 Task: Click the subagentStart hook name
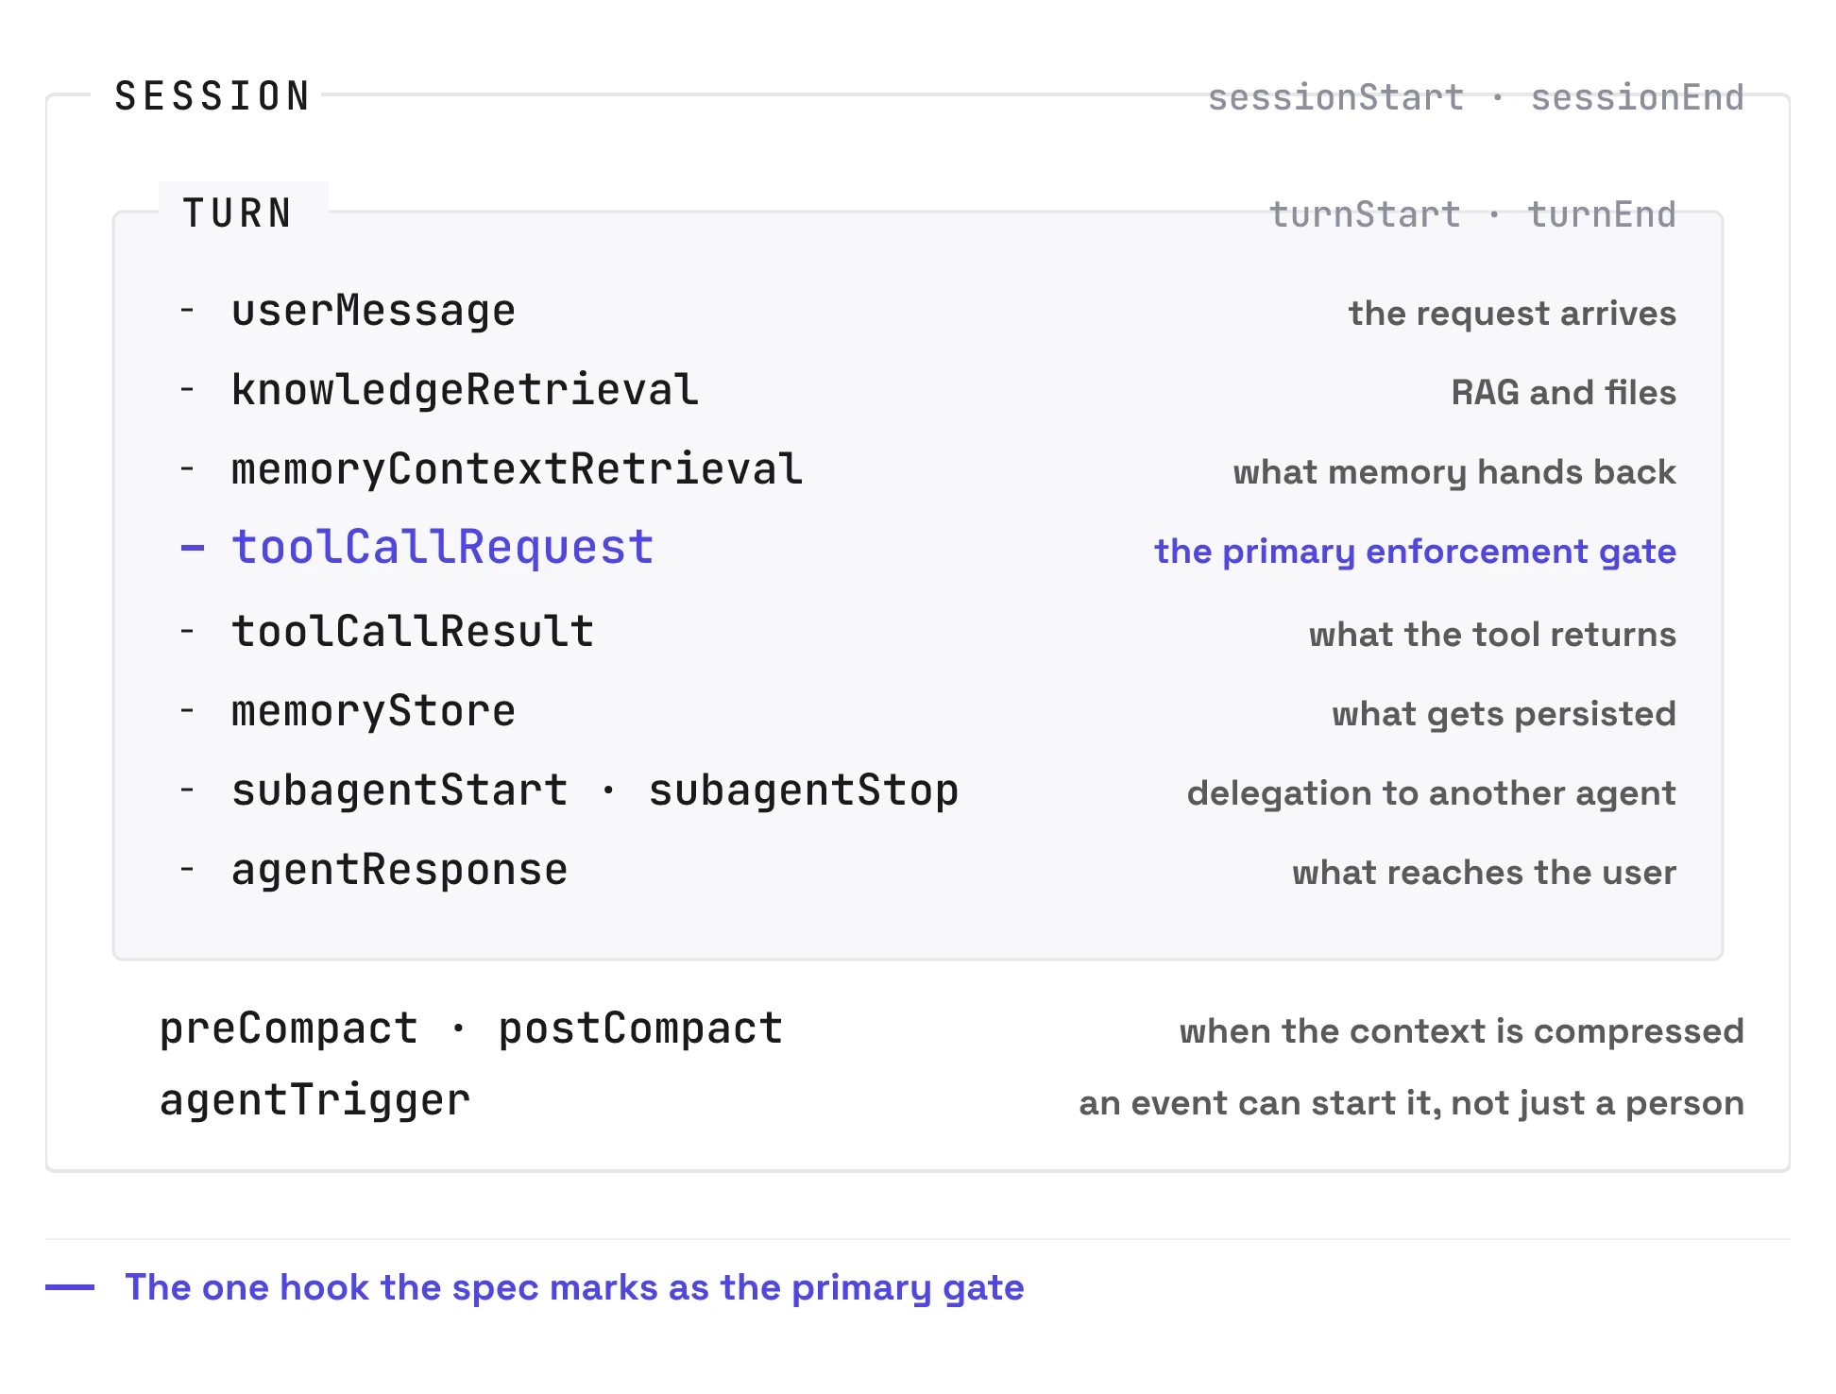coord(399,790)
